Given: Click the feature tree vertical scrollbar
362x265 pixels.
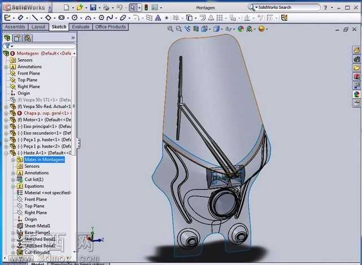Looking at the screenshot, I should click(75, 105).
